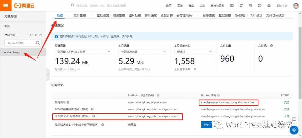The width and height of the screenshot is (302, 138).
Task: Focus the top global search box
Action: 100,6
